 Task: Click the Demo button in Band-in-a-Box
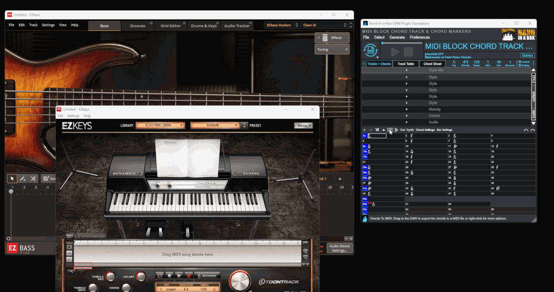point(527,55)
